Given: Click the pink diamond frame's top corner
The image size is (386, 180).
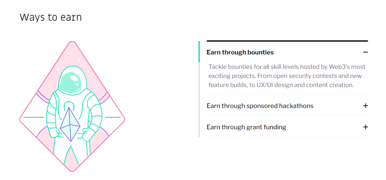Looking at the screenshot, I should pyautogui.click(x=72, y=42).
